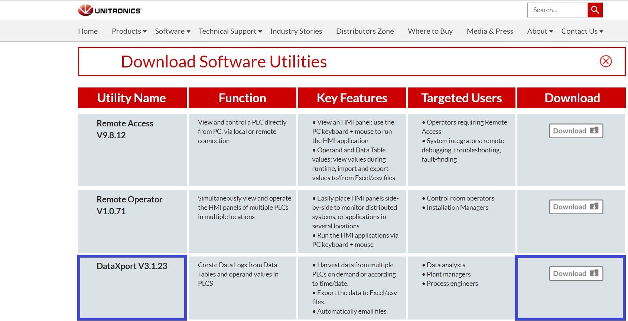Open Media & Press page
This screenshot has height=321, width=628.
point(490,31)
